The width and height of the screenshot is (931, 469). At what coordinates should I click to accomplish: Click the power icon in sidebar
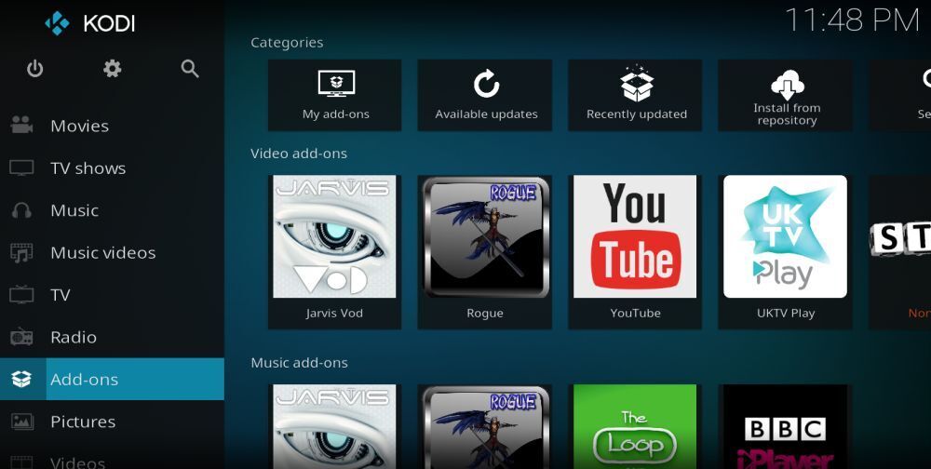[35, 69]
